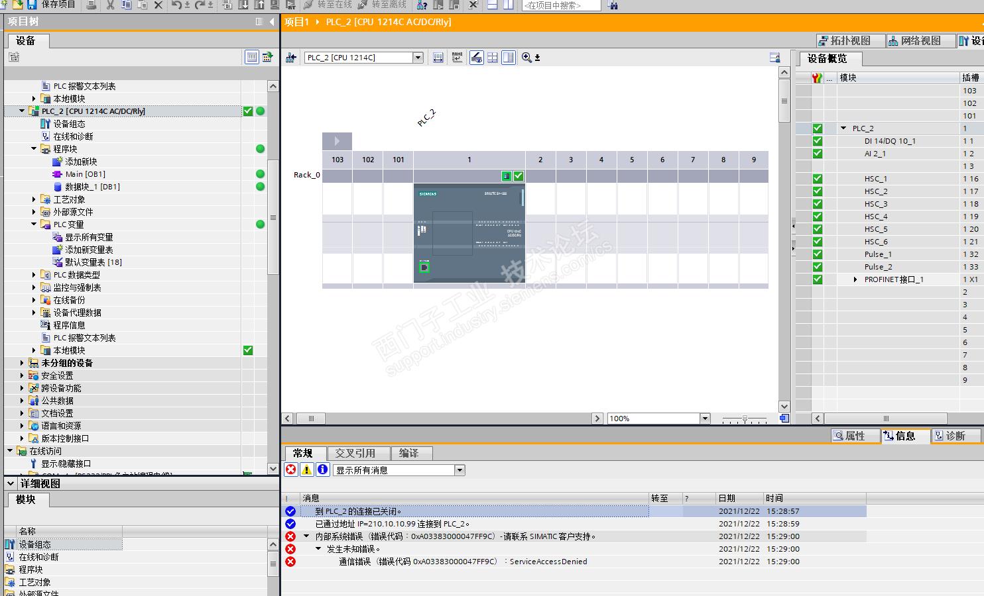Click the Undo arrow icon
Viewport: 984px width, 596px height.
pyautogui.click(x=176, y=5)
